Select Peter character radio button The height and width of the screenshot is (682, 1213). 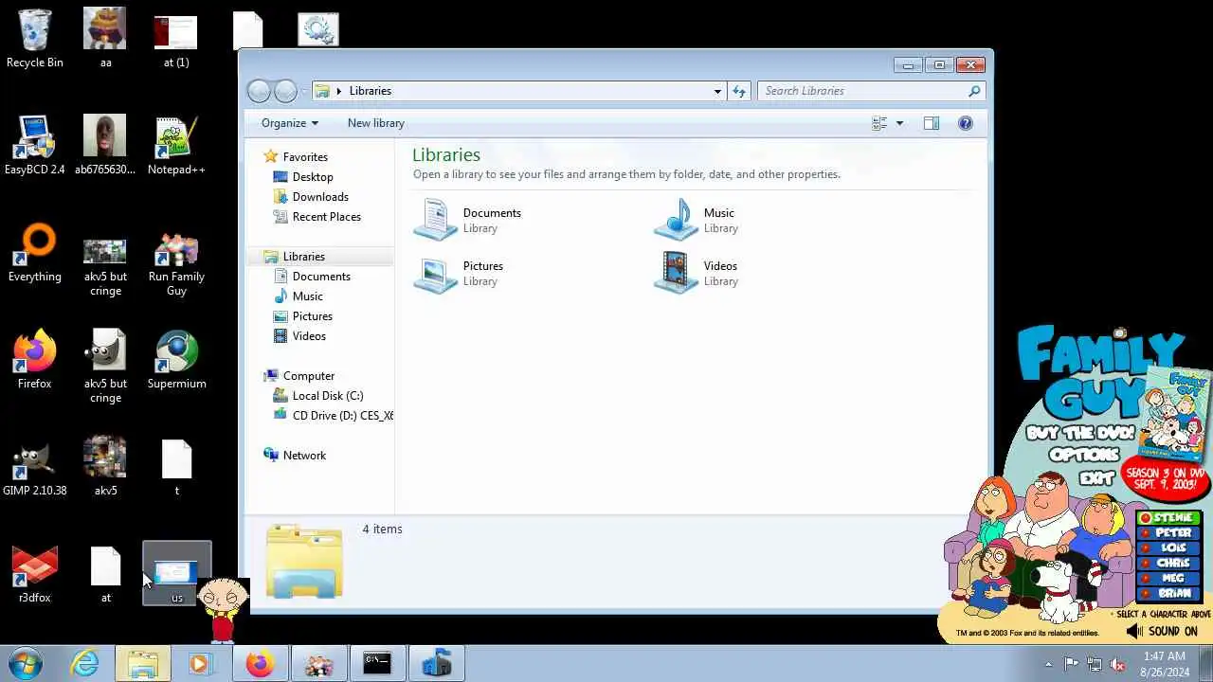pos(1146,533)
